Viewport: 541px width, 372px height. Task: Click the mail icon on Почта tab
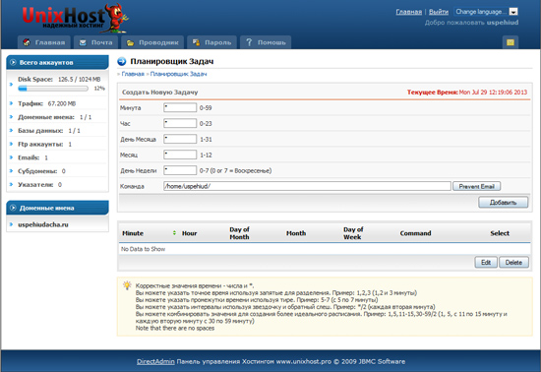click(x=83, y=42)
